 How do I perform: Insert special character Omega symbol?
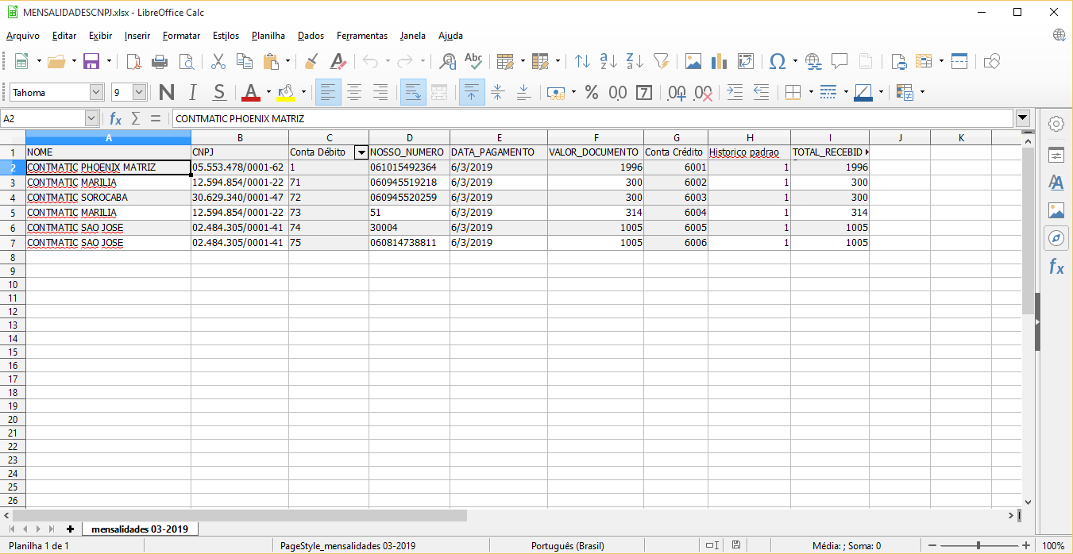click(x=778, y=61)
